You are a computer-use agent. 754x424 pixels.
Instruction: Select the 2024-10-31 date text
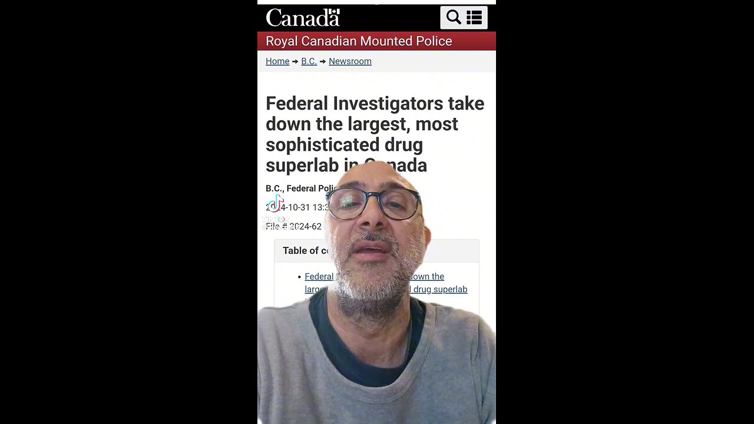pyautogui.click(x=297, y=207)
